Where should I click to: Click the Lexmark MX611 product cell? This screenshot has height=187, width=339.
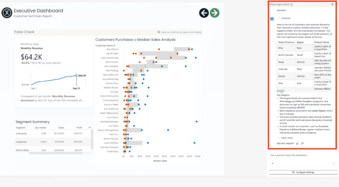coord(322,69)
